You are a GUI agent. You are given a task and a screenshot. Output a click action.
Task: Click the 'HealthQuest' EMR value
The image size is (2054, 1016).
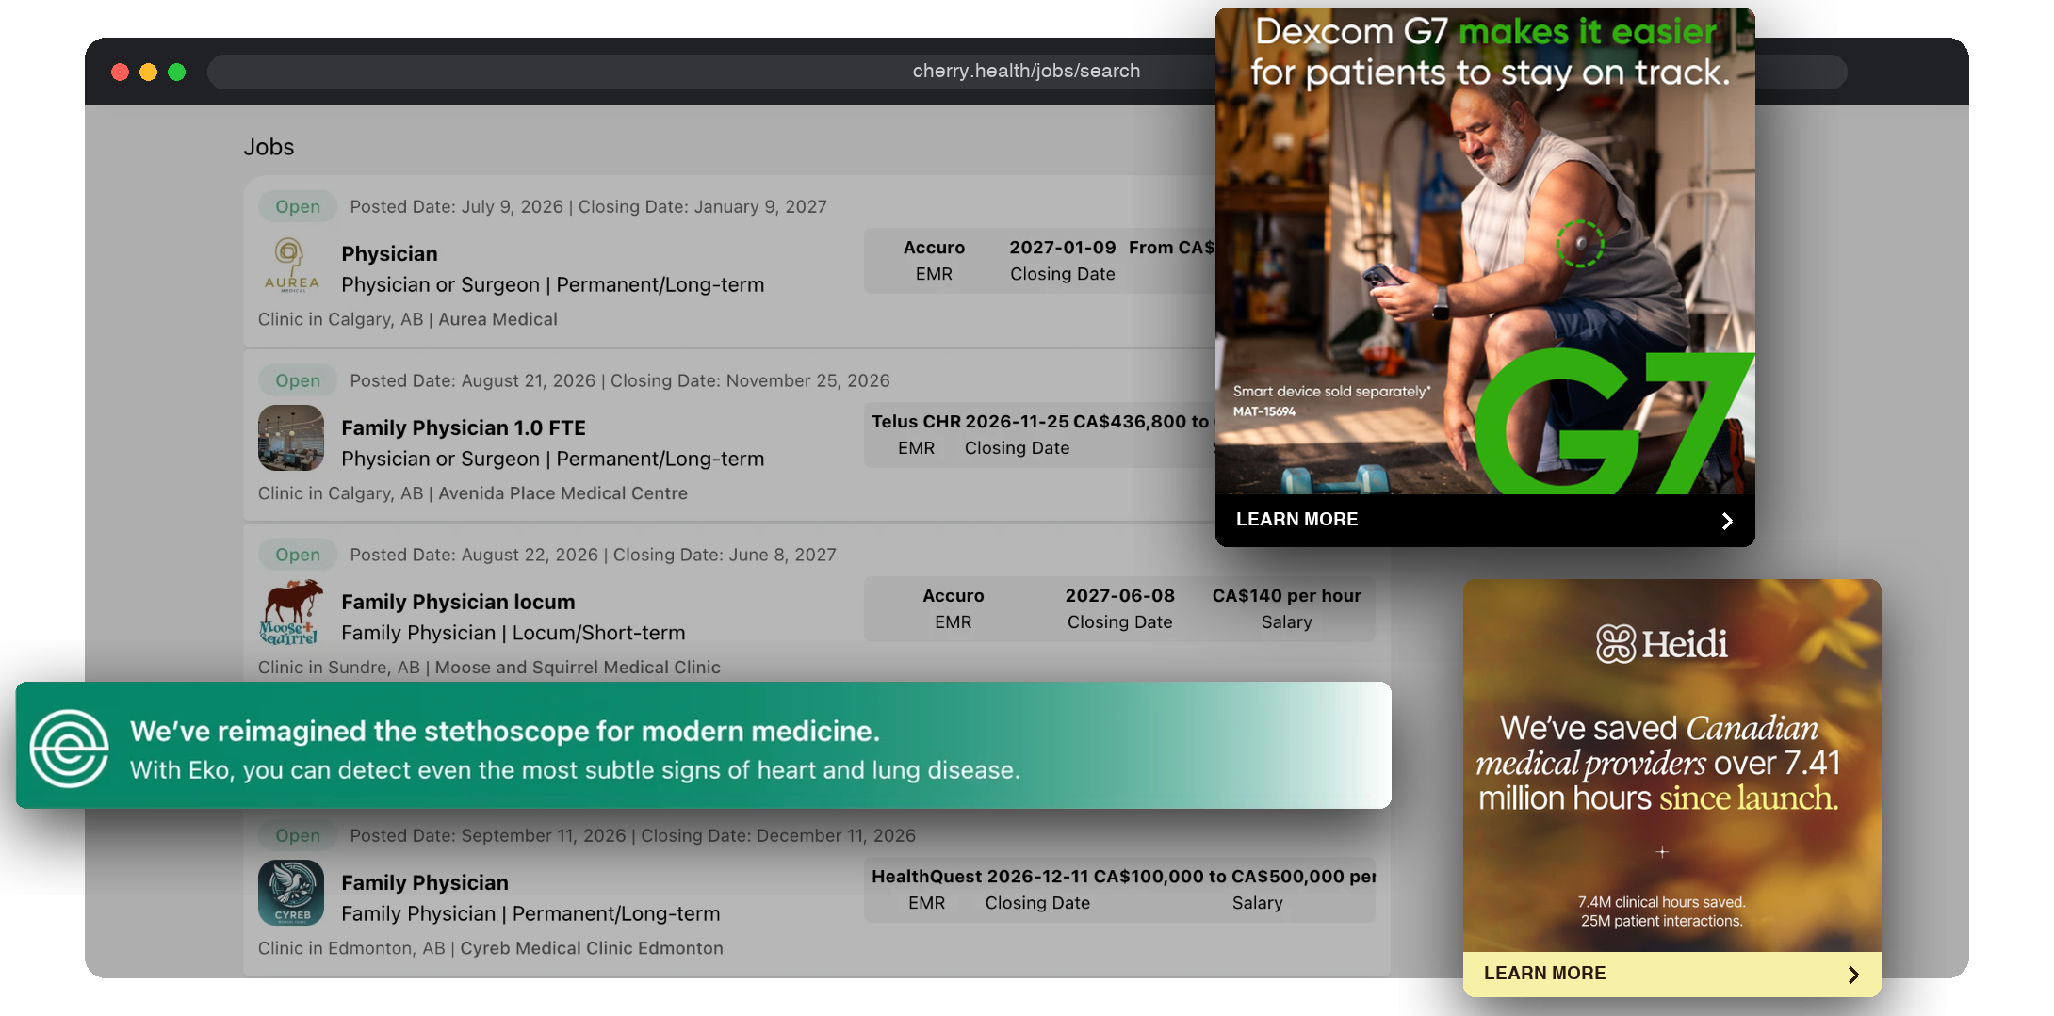926,876
